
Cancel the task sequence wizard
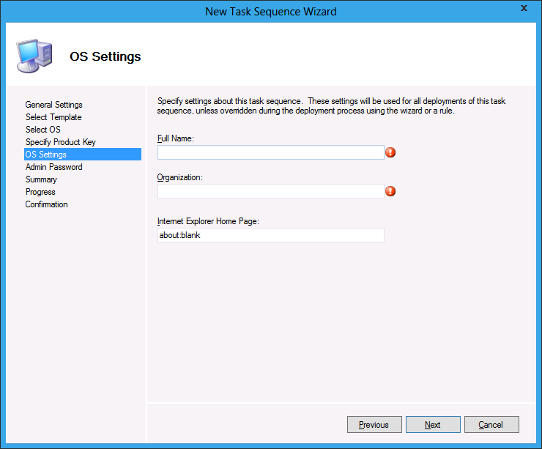pyautogui.click(x=491, y=425)
